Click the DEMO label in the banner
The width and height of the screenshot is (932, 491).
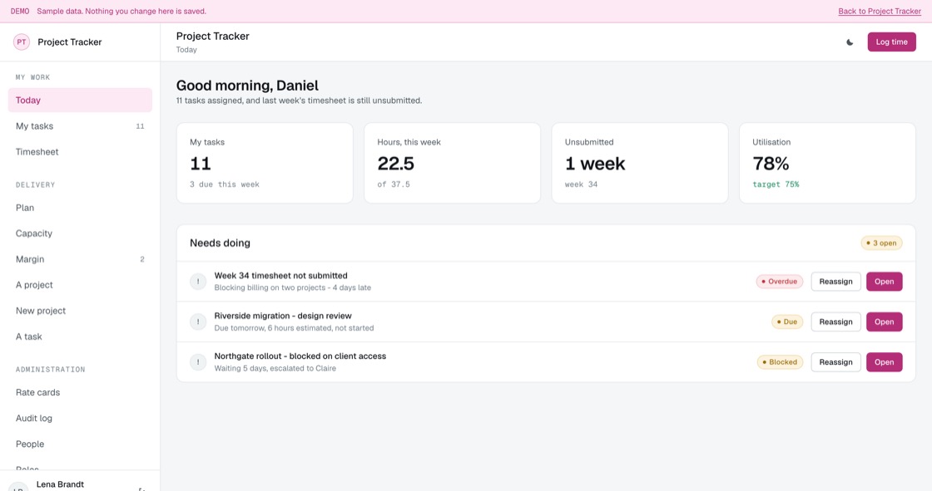(x=20, y=12)
